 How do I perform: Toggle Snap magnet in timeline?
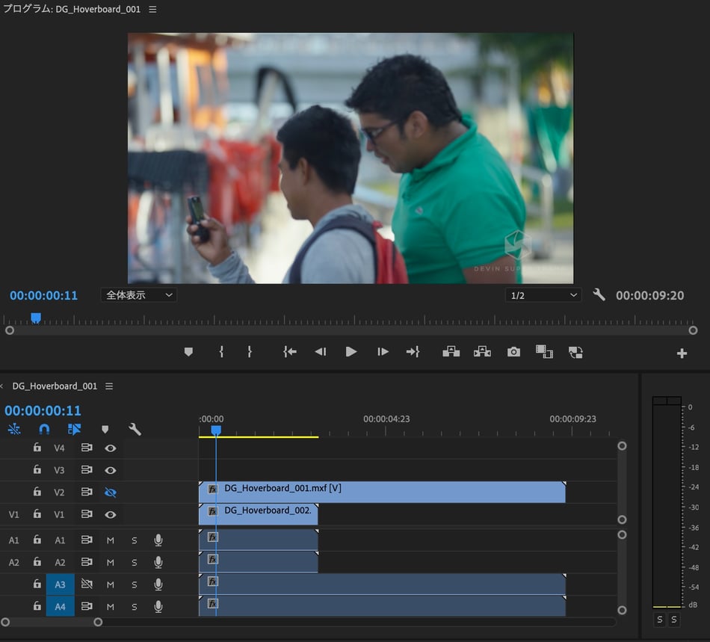pyautogui.click(x=44, y=430)
